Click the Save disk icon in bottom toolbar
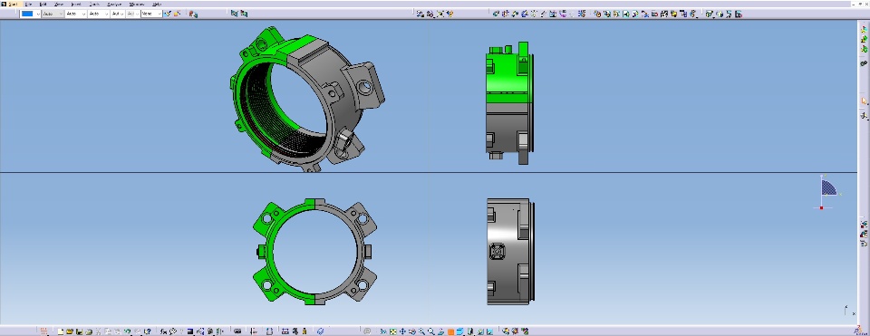 click(80, 331)
